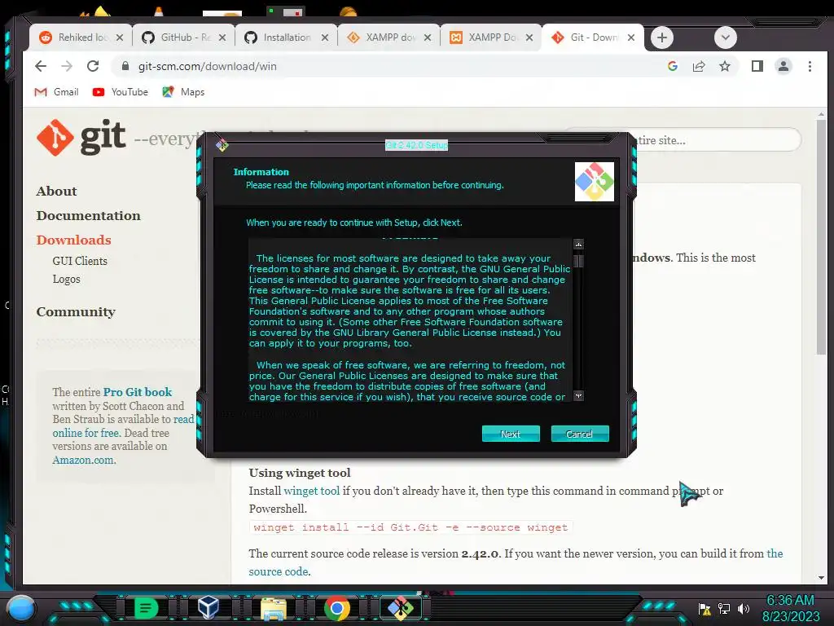
Task: Select the Git Setup taskbar icon
Action: 401,608
